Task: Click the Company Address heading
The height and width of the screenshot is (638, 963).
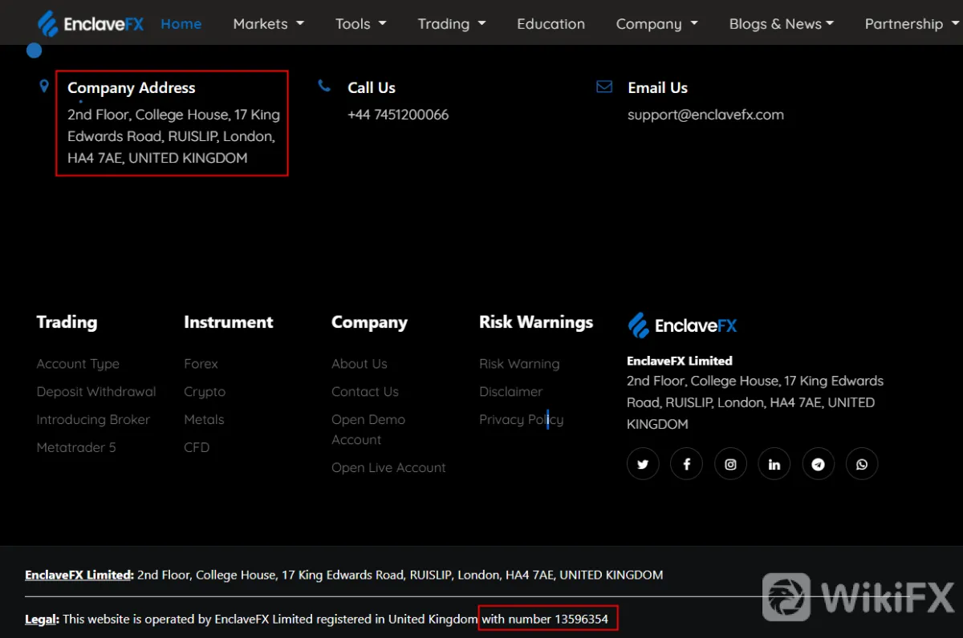Action: pyautogui.click(x=132, y=88)
